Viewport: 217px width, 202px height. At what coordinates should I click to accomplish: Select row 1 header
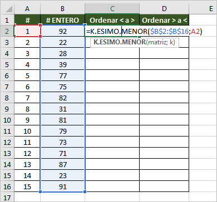coord(7,20)
